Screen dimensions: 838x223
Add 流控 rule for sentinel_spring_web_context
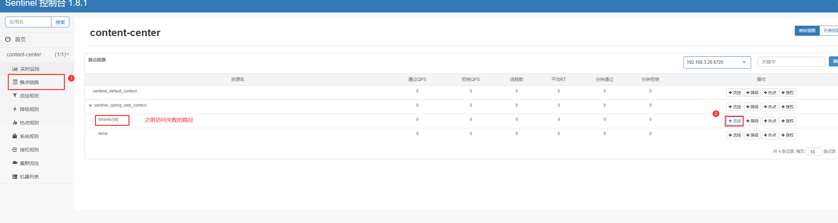point(735,107)
